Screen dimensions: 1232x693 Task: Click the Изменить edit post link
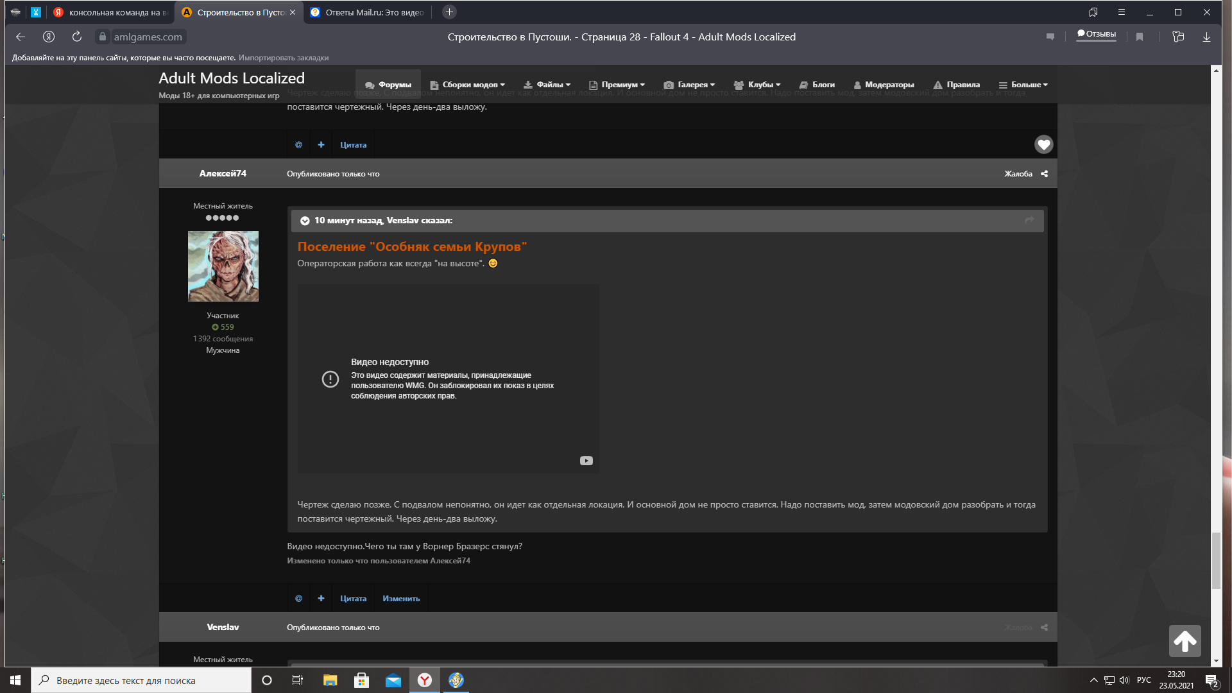[x=401, y=598]
